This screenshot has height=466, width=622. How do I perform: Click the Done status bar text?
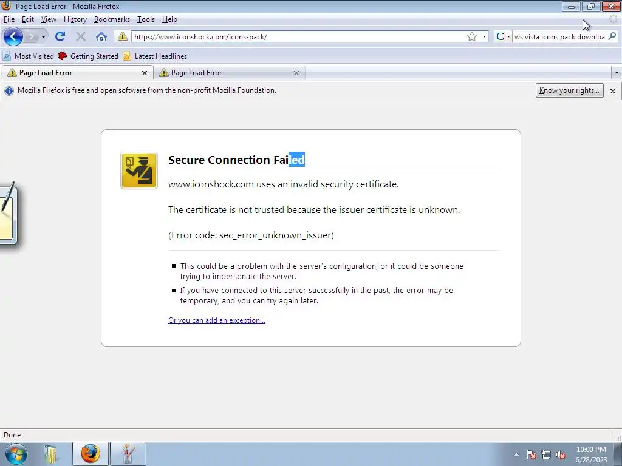[x=12, y=434]
